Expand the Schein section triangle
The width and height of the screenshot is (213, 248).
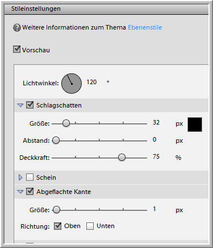coord(20,177)
